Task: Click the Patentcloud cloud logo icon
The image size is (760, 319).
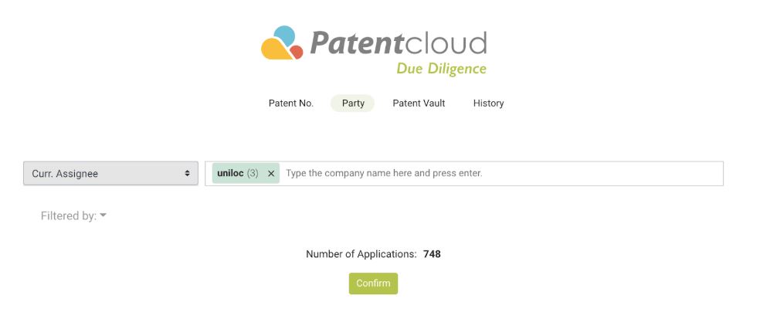Action: tap(282, 43)
